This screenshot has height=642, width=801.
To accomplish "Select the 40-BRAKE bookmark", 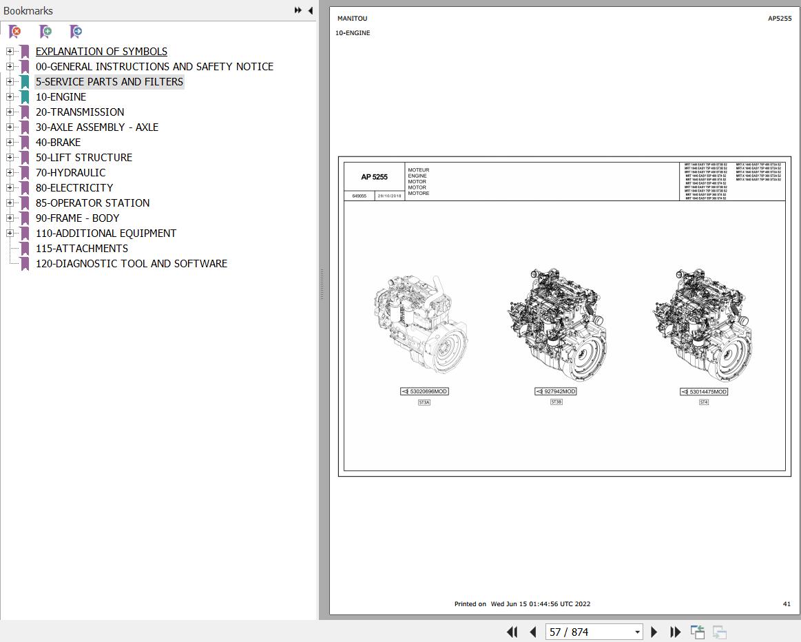I will click(59, 142).
